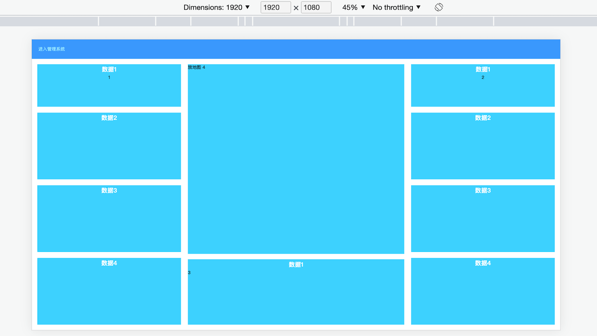The width and height of the screenshot is (597, 336).
Task: Edit the viewport width field showing 1920
Action: (276, 7)
